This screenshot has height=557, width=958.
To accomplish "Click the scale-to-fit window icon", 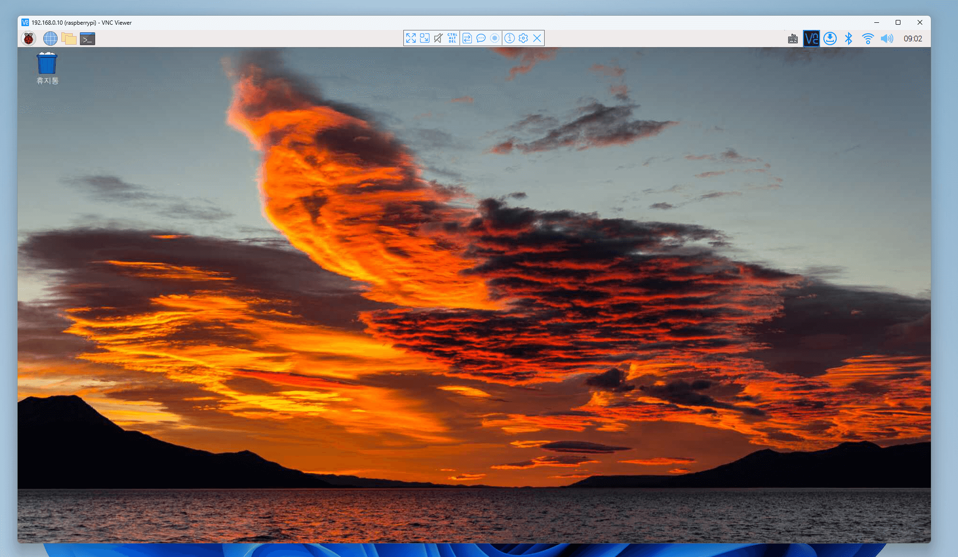I will (x=425, y=38).
